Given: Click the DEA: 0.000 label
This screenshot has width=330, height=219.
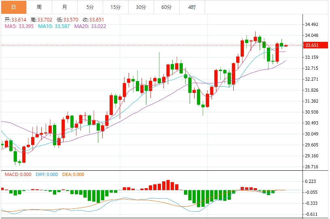Looking at the screenshot, I should click(73, 174).
